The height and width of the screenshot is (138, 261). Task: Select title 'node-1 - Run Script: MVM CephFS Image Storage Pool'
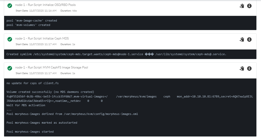[51, 67]
